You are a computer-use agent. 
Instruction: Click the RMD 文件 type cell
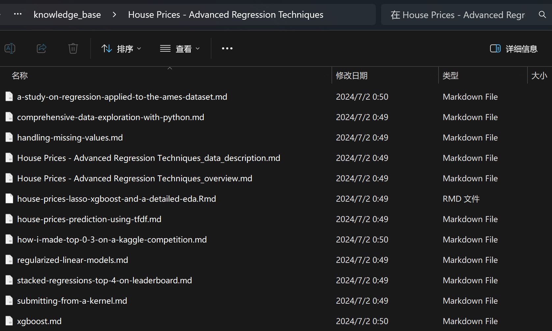(461, 199)
